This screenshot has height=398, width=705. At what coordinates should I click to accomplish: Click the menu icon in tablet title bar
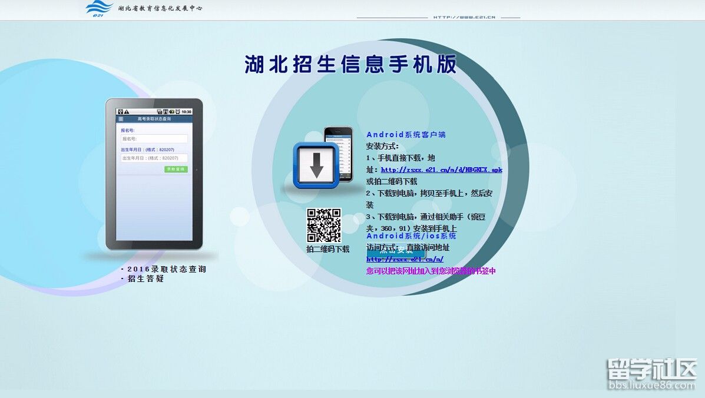pyautogui.click(x=121, y=119)
